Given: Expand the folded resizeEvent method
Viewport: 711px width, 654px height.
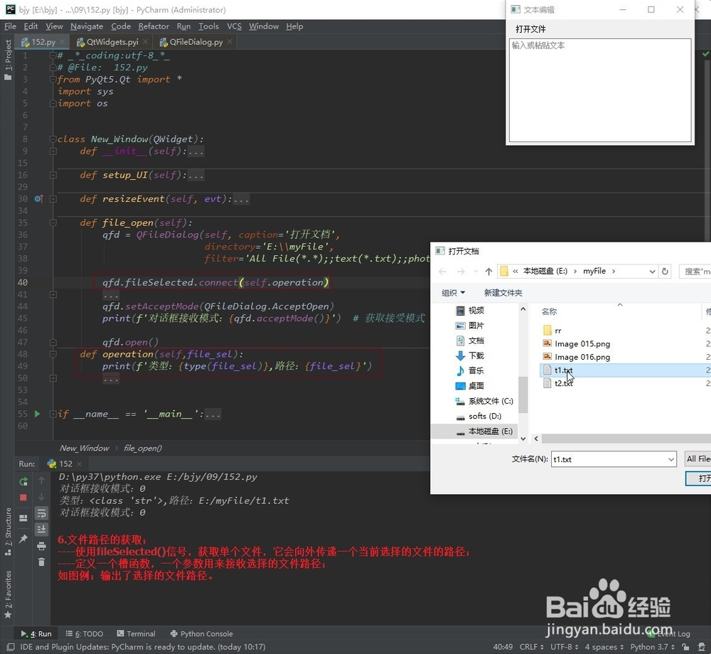Looking at the screenshot, I should point(53,198).
